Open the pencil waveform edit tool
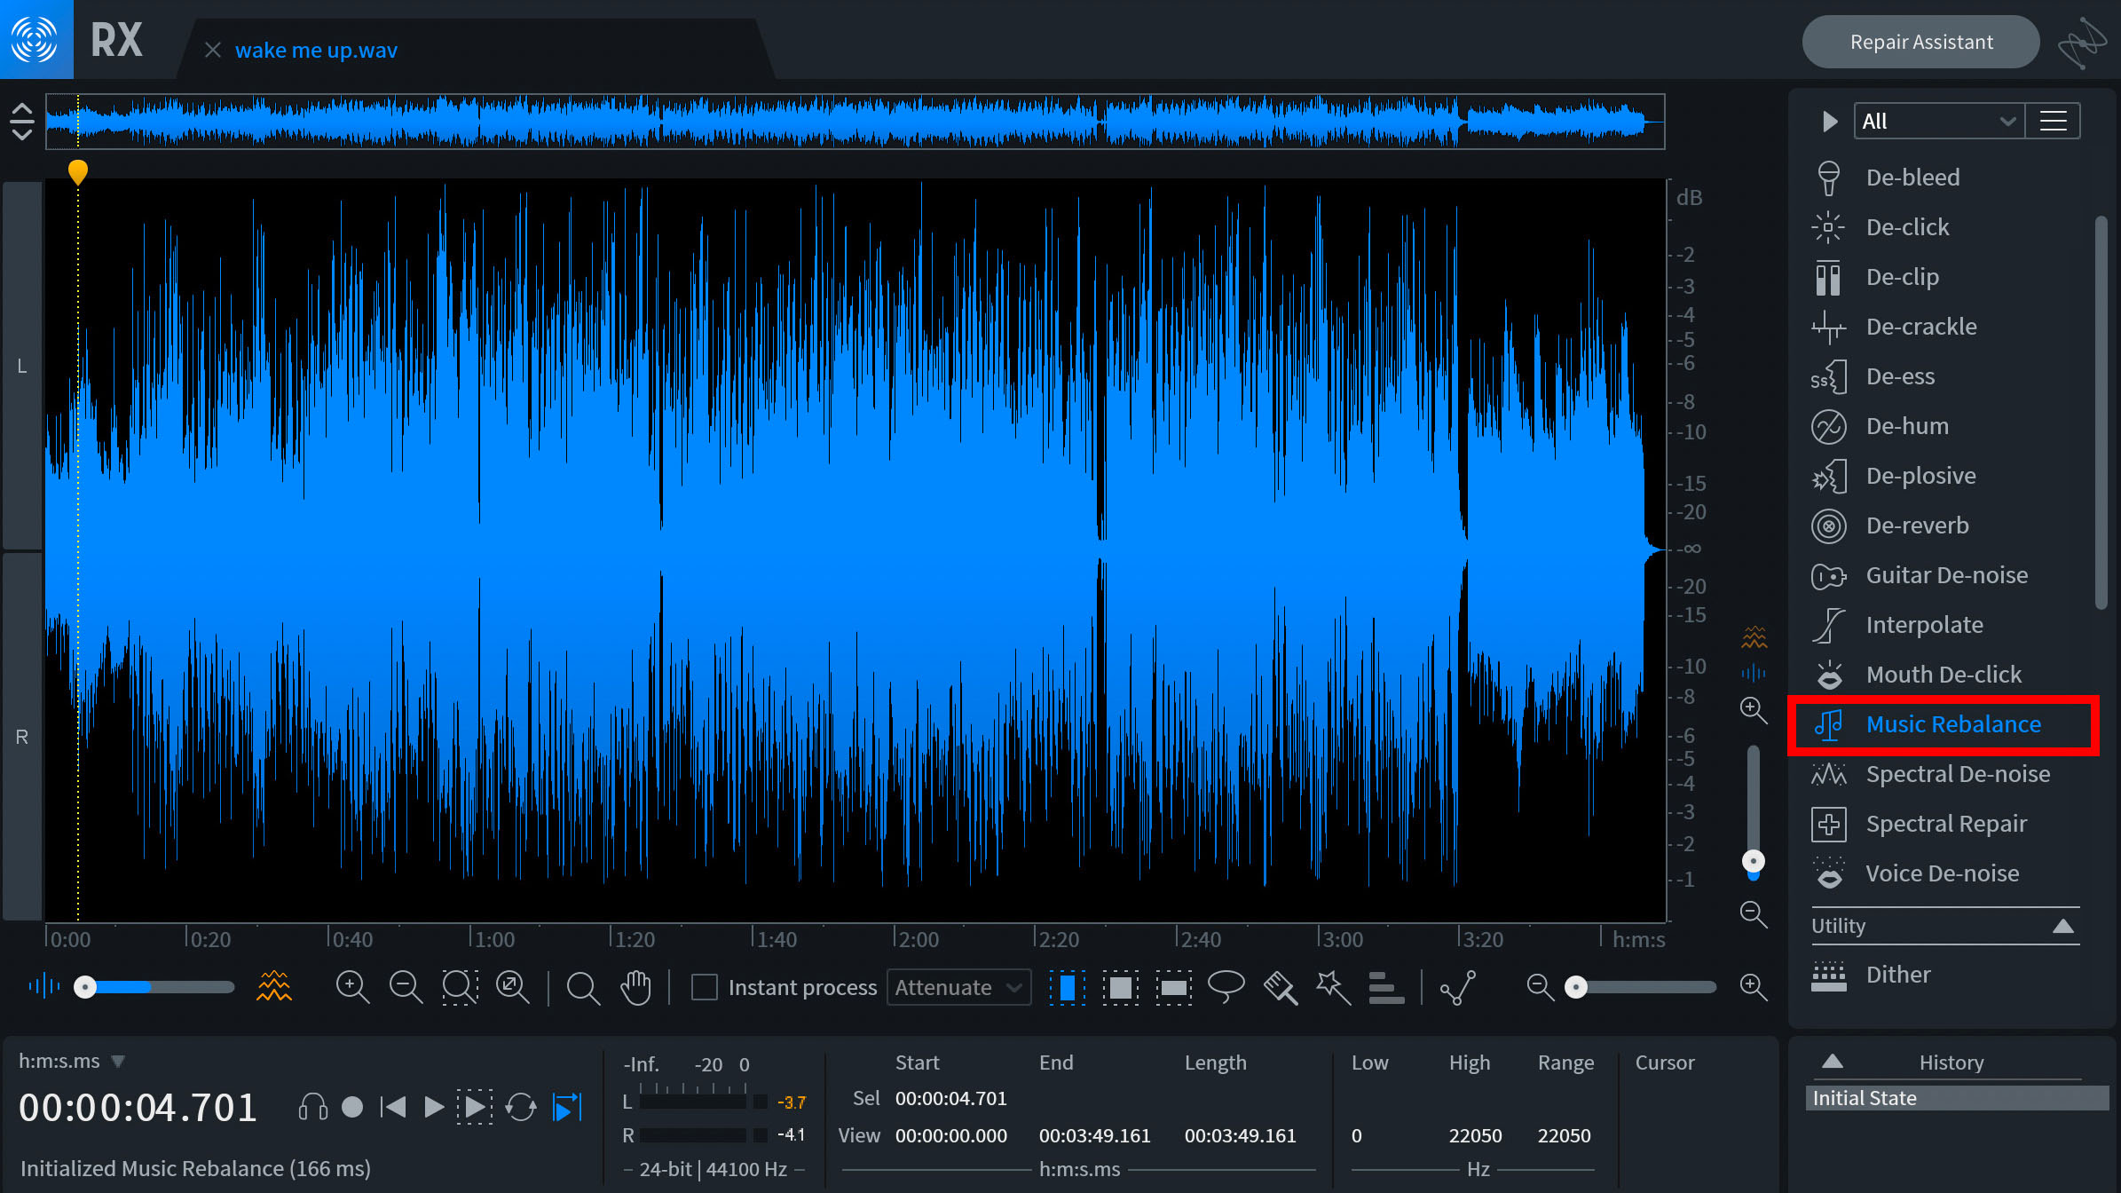Viewport: 2121px width, 1193px height. pos(1457,987)
